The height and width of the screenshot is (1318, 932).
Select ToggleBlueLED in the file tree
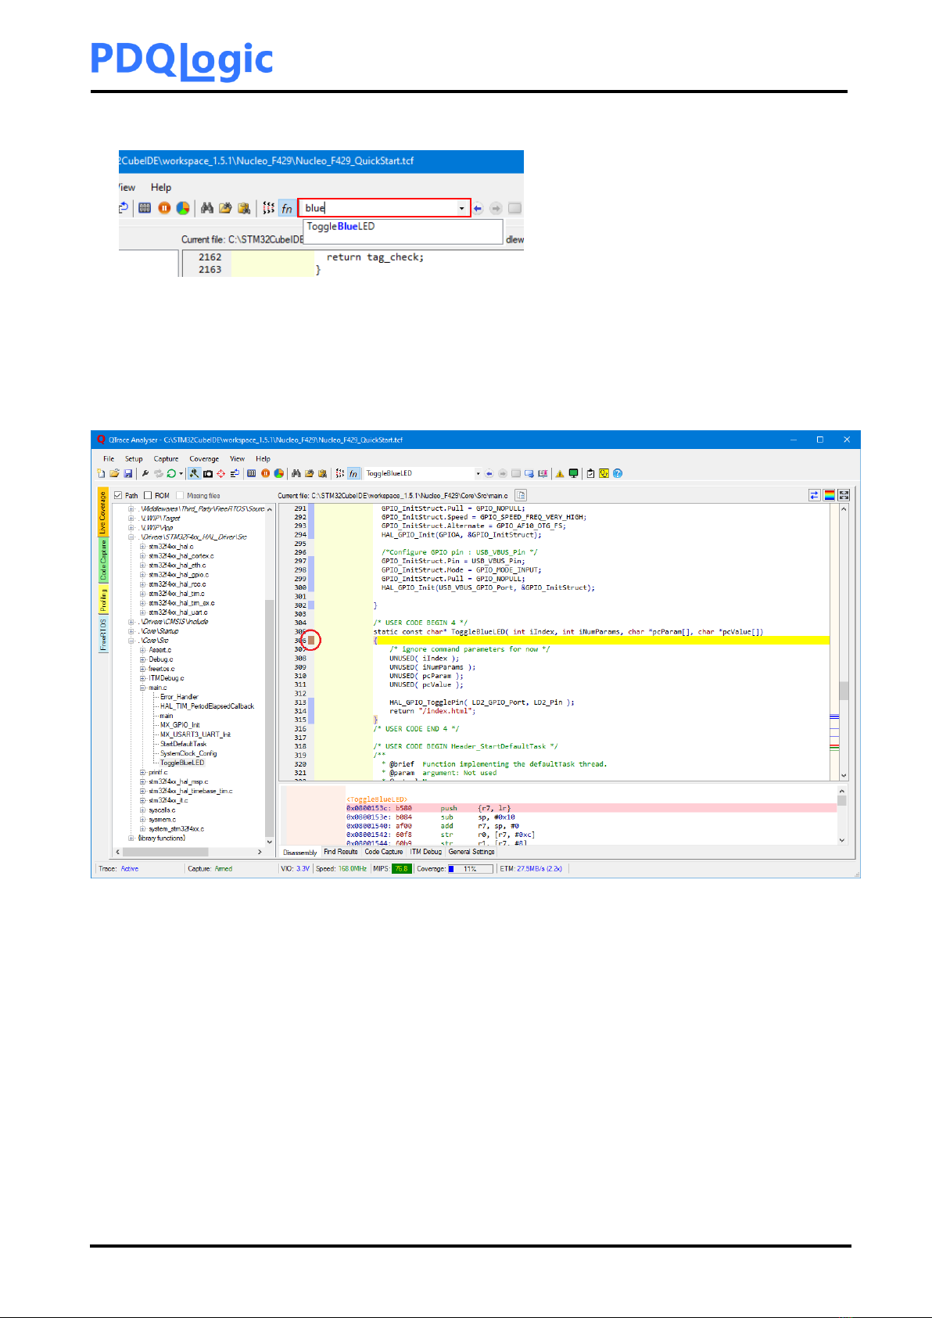[x=182, y=763]
